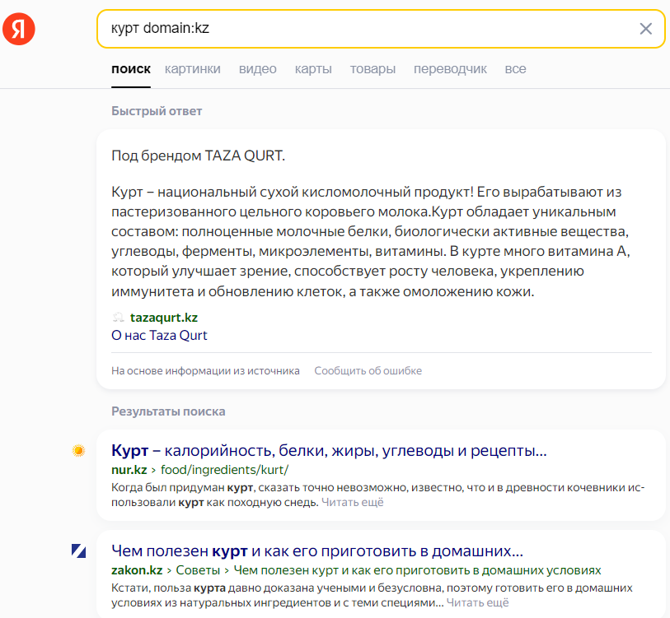
Task: Open the поиск tab
Action: pyautogui.click(x=131, y=69)
